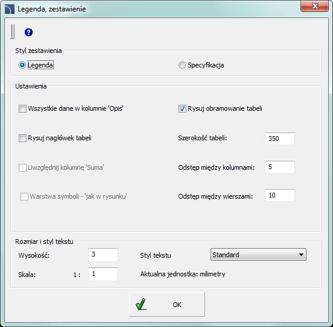Focus Odstęp między wierszami field

point(280,195)
